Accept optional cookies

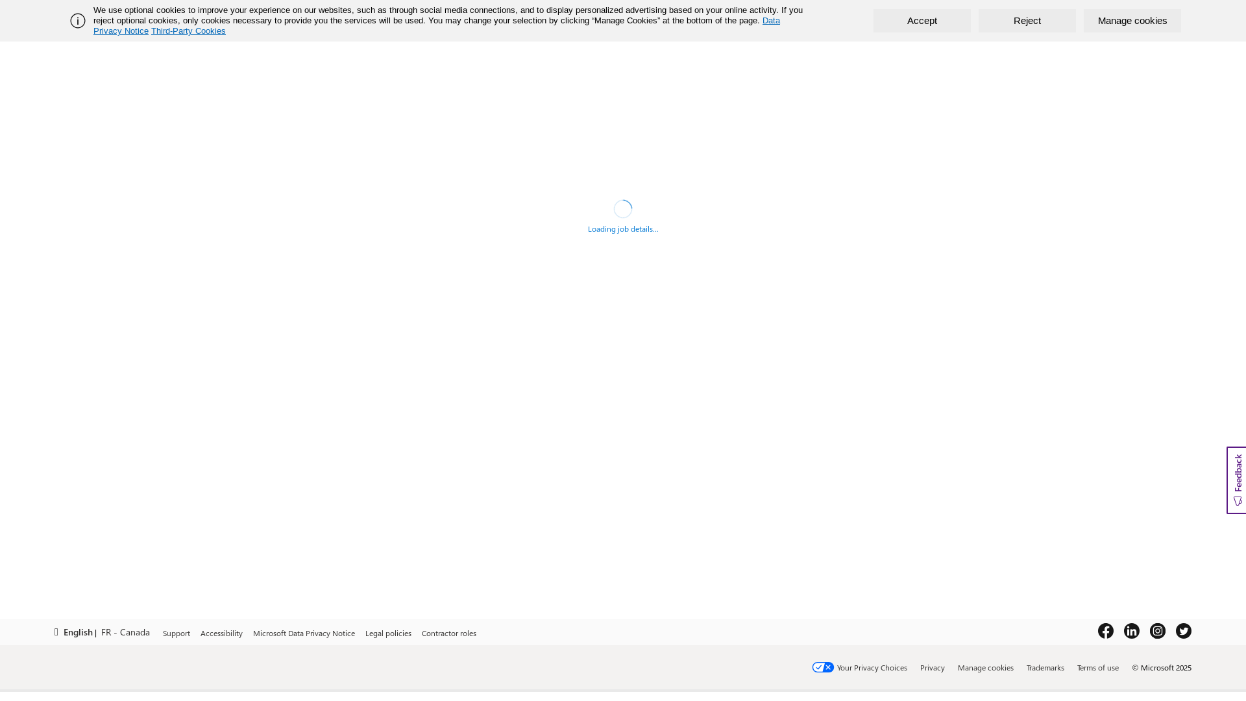[922, 21]
